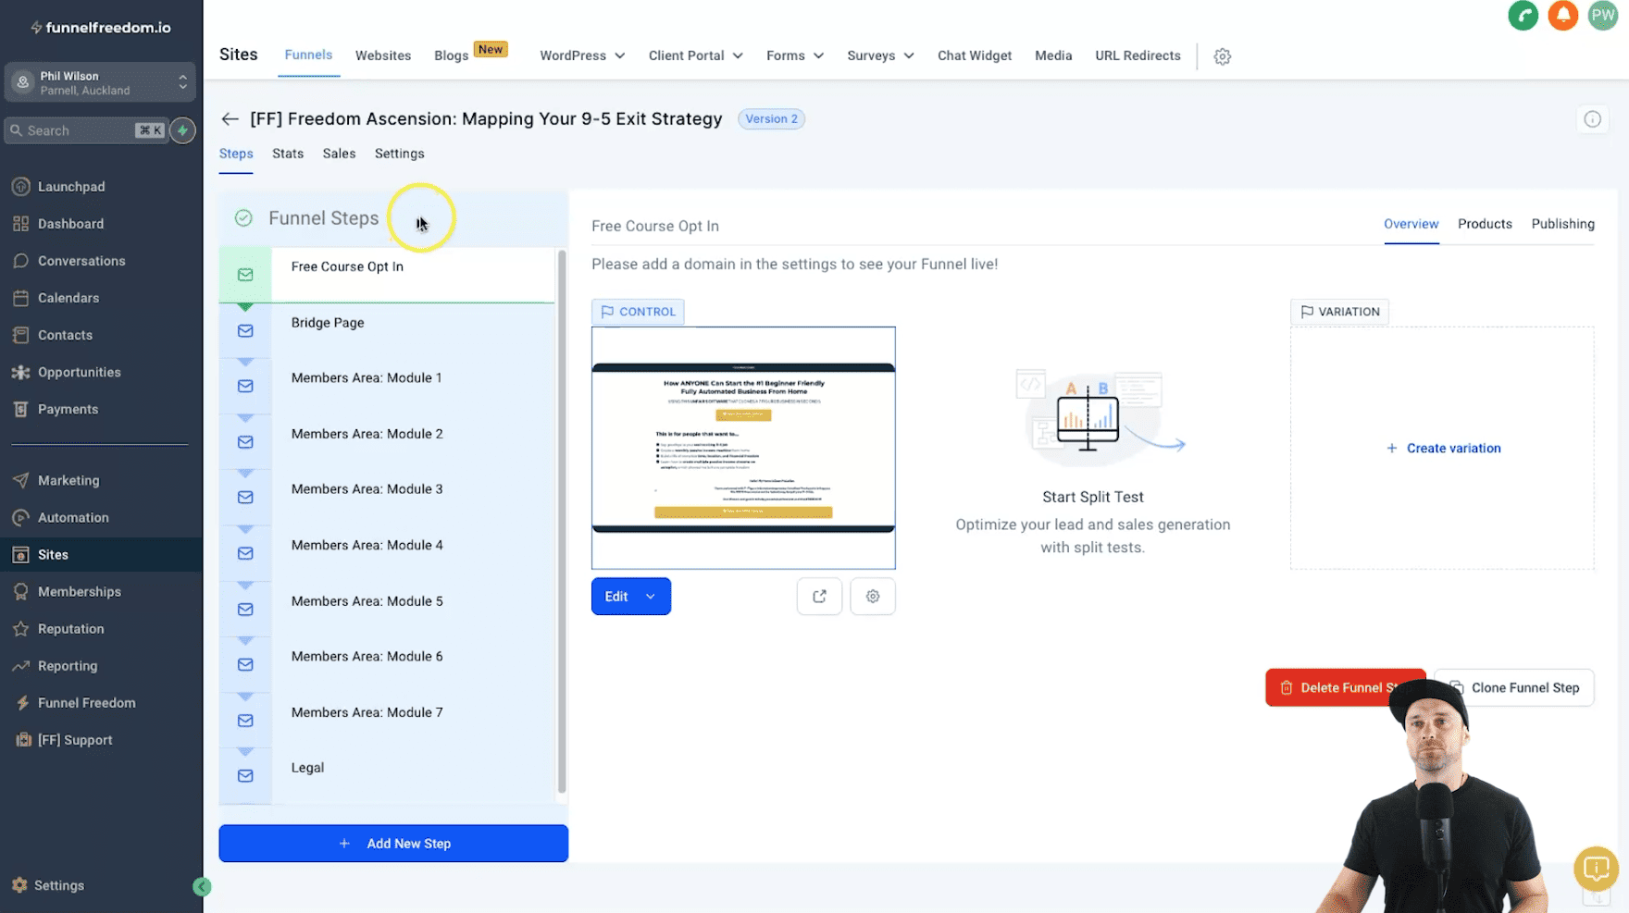Open the funnel step settings gear

pos(872,596)
